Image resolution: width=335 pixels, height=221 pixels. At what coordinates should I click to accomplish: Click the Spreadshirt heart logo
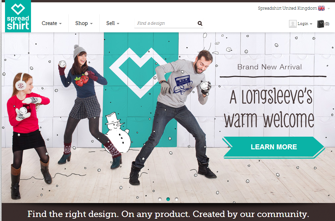point(18,16)
